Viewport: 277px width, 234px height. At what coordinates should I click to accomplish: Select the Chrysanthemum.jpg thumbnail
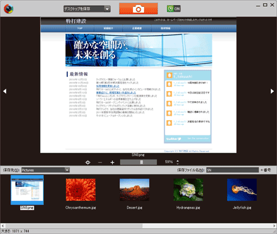tap(81, 190)
